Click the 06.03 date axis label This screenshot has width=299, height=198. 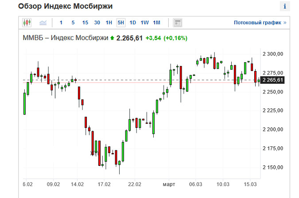pos(195,184)
